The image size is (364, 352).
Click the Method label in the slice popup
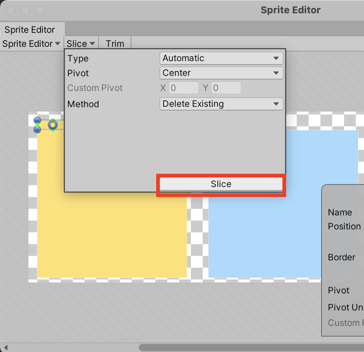(83, 104)
